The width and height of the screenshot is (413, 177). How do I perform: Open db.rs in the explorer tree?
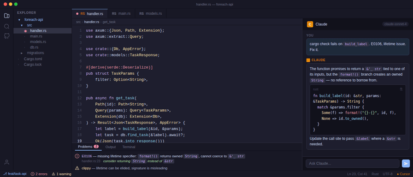point(42,47)
